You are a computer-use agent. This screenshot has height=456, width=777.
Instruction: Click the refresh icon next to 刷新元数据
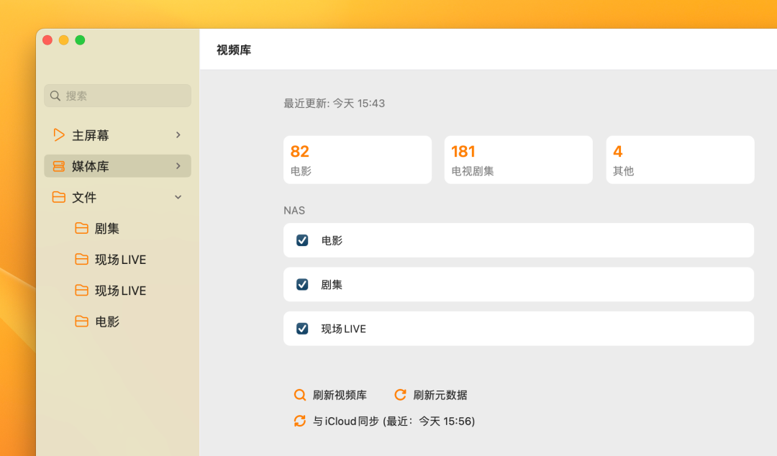[400, 394]
